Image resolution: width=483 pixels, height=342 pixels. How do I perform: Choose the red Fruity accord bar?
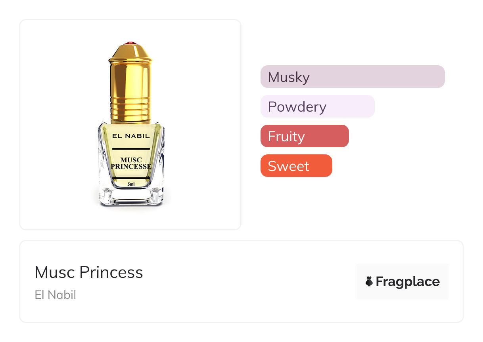coord(305,136)
